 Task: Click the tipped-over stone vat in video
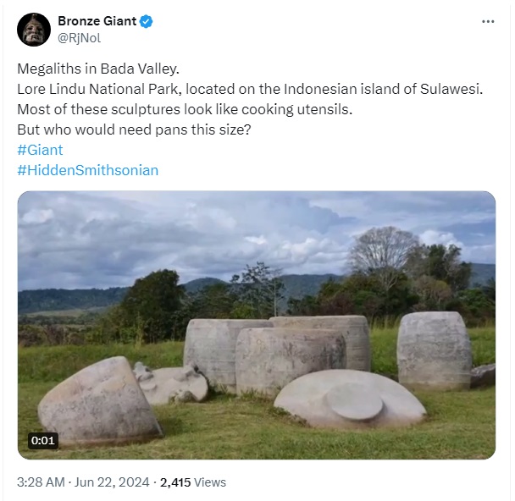click(98, 400)
